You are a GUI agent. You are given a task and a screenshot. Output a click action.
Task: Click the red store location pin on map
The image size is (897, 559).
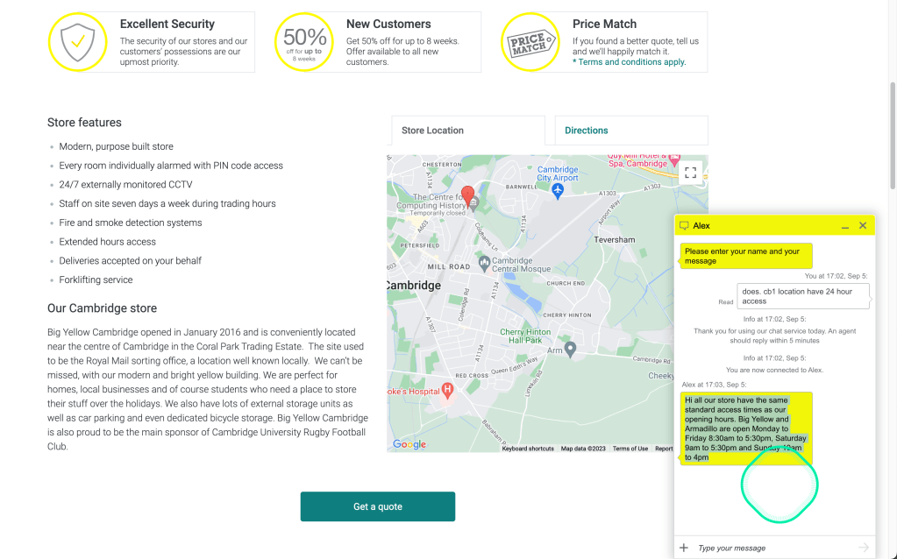tap(468, 195)
